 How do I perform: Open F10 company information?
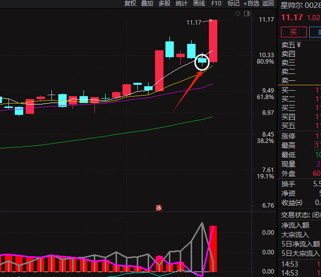(x=216, y=3)
